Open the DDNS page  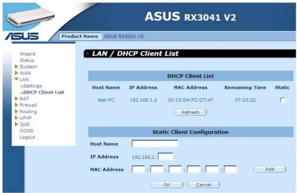pyautogui.click(x=26, y=131)
